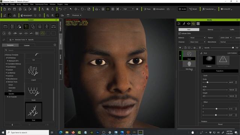Select the Scale tool icon
The width and height of the screenshot is (240, 135).
point(89,9)
